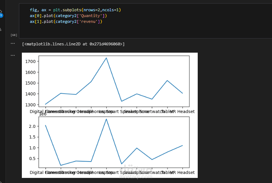Click the Laptop peak on the Quantity line chart
This screenshot has height=183, width=272.
[x=106, y=58]
